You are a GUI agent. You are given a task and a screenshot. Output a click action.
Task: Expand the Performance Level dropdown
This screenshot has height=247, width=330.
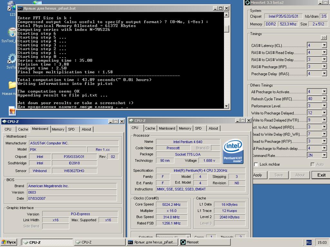click(x=324, y=106)
